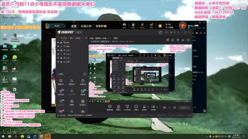Image resolution: width=248 pixels, height=139 pixels.
Task: Add 摄像头 camera source
Action: tap(118, 107)
